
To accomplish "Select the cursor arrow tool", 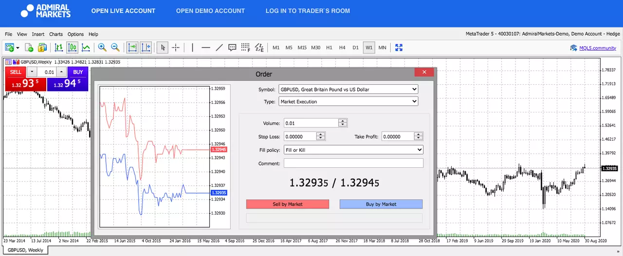I will pyautogui.click(x=163, y=47).
